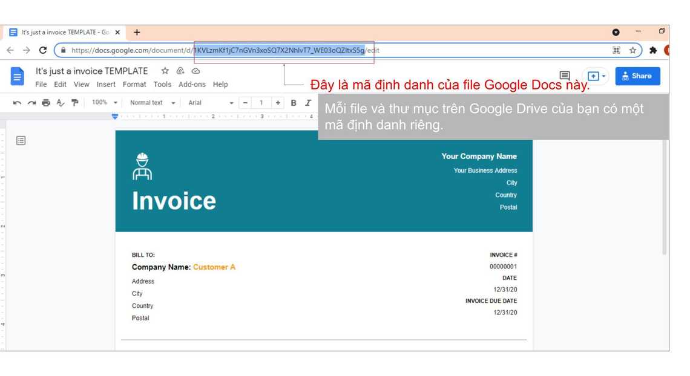690x376 pixels.
Task: Open comment history icon near Share
Action: coord(565,76)
